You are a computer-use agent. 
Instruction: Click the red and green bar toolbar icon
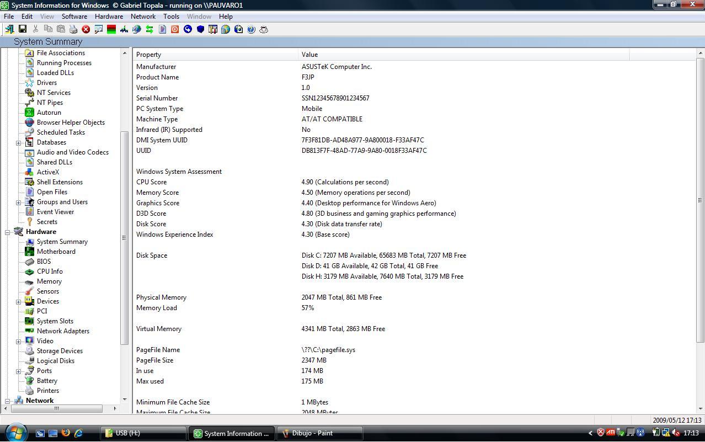(111, 29)
